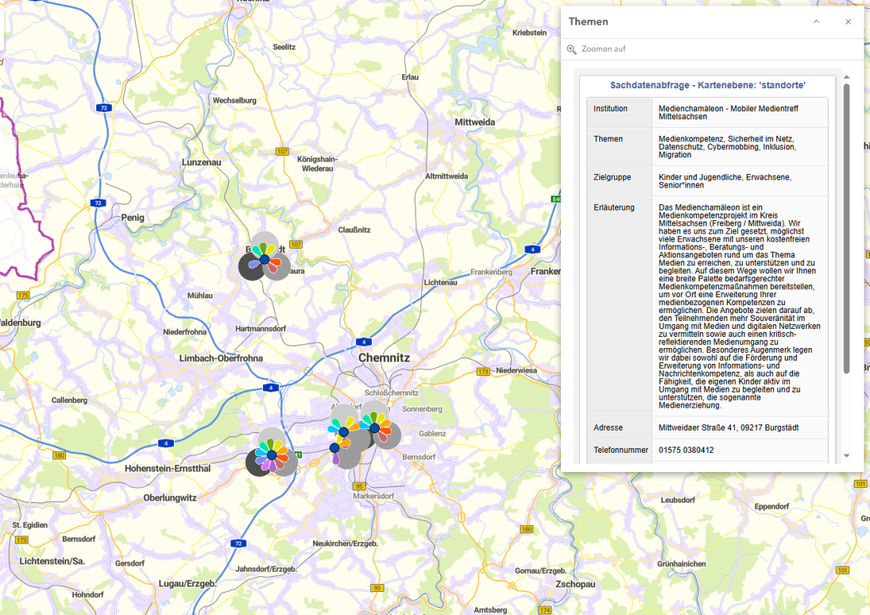Click the Zielgruppe row in the table

tap(707, 181)
